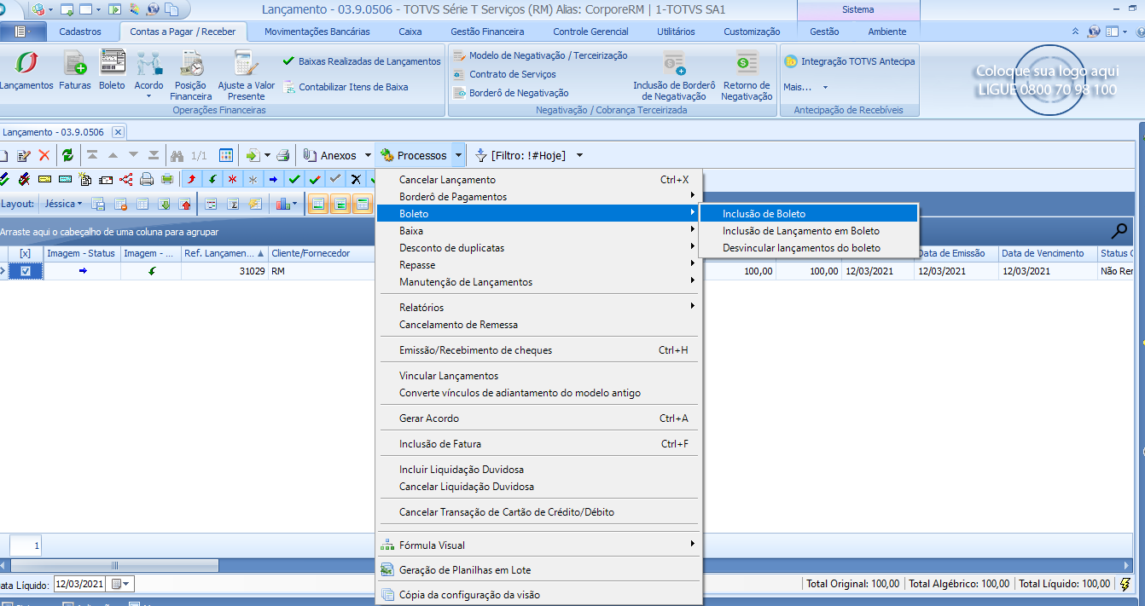Image resolution: width=1145 pixels, height=606 pixels.
Task: Click the binoculars search icon
Action: pos(177,155)
